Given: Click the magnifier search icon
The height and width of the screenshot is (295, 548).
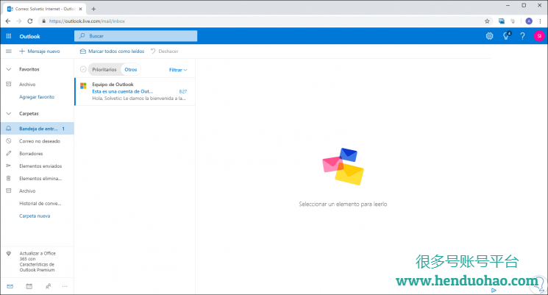Looking at the screenshot, I should 82,35.
